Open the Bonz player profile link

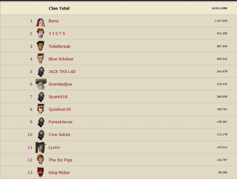[53, 21]
